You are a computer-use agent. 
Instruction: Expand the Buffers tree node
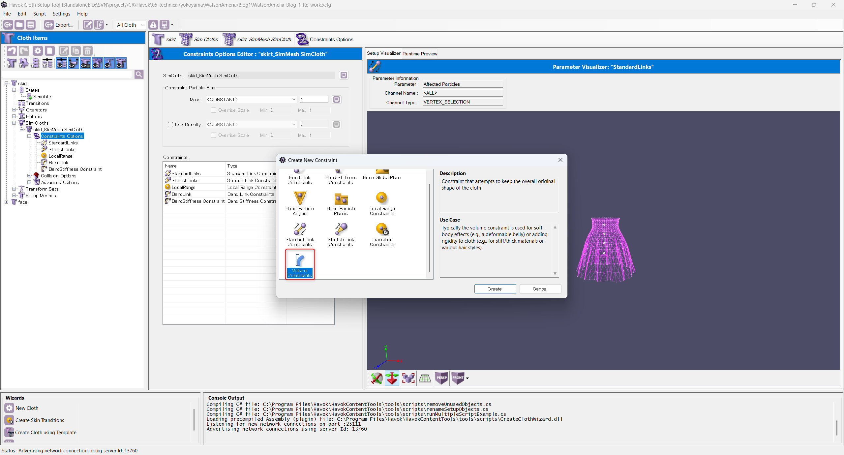click(14, 116)
